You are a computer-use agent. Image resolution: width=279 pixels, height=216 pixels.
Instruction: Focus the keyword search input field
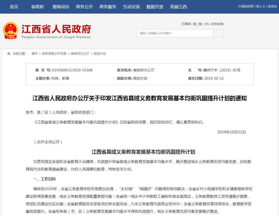pyautogui.click(x=175, y=33)
